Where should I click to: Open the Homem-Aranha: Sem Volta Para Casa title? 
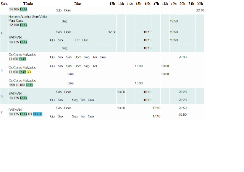[x=27, y=19]
